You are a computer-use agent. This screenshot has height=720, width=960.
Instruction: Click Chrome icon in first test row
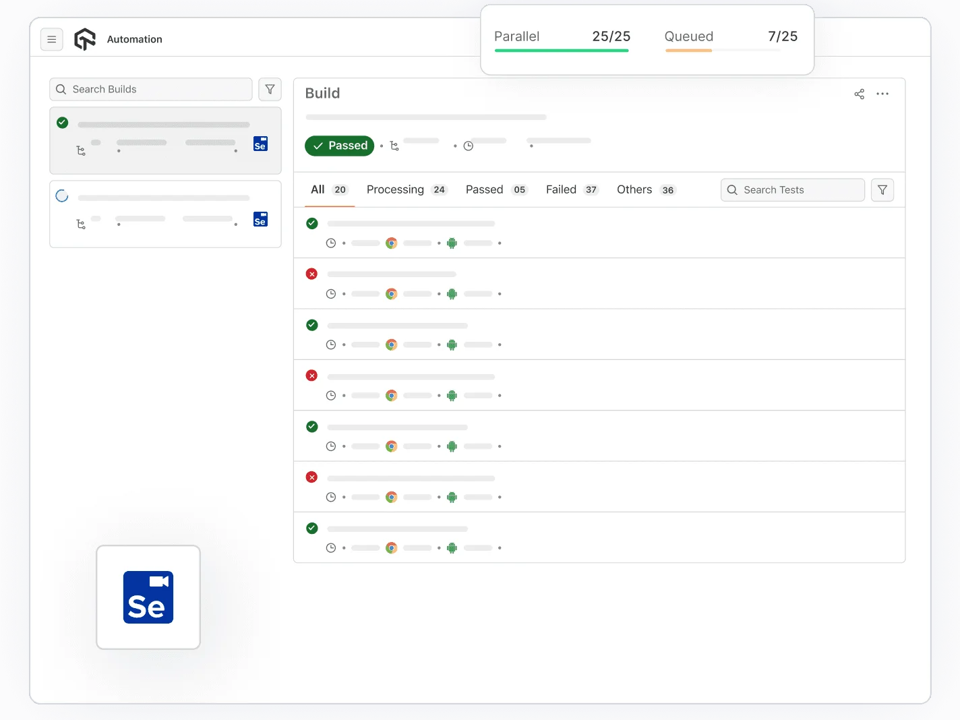391,243
